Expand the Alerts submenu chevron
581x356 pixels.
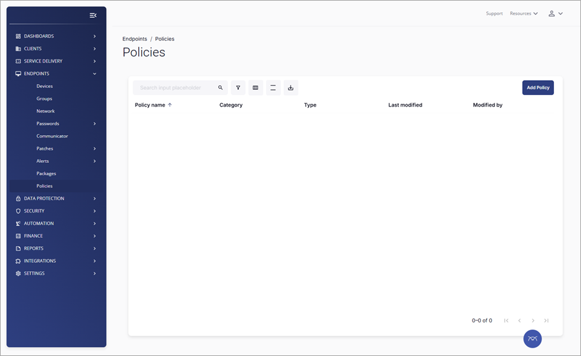94,161
